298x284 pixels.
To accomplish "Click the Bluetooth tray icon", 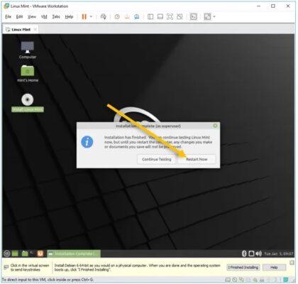I will [244, 253].
